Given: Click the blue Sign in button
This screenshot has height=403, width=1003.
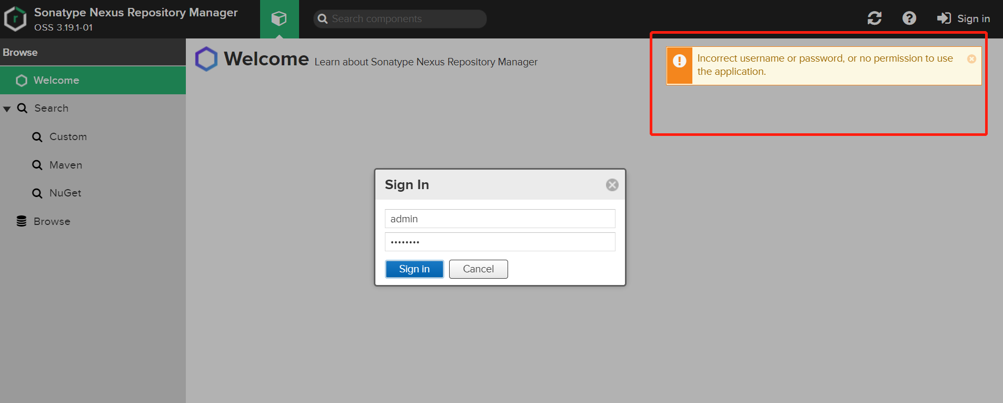Looking at the screenshot, I should [x=414, y=269].
